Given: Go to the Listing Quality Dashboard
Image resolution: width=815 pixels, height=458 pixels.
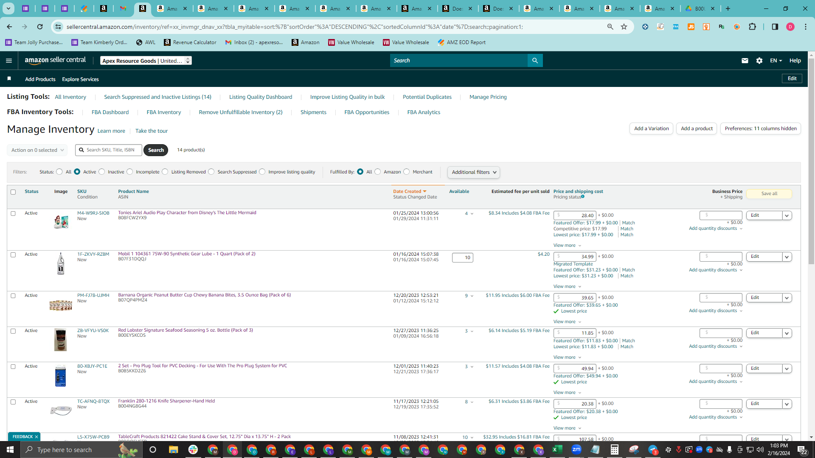Looking at the screenshot, I should [x=261, y=97].
